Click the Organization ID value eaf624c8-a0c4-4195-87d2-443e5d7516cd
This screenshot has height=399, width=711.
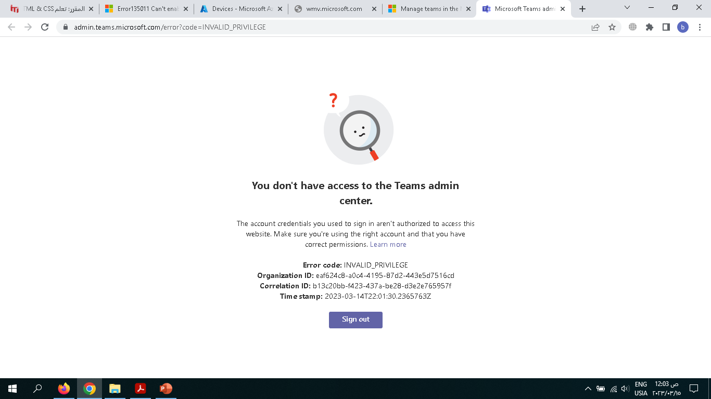pyautogui.click(x=385, y=275)
